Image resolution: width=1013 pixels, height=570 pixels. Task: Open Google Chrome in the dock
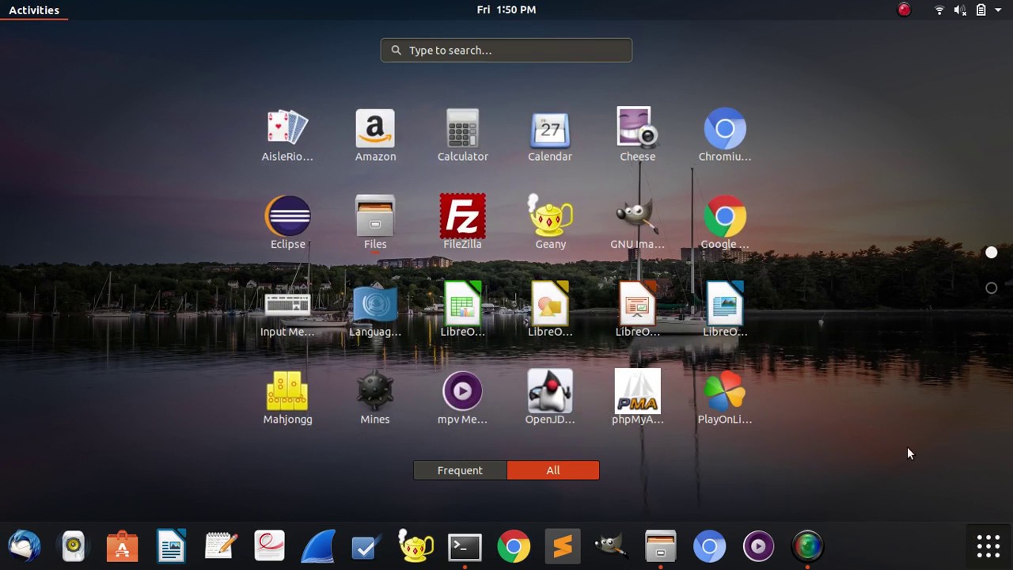pyautogui.click(x=514, y=546)
